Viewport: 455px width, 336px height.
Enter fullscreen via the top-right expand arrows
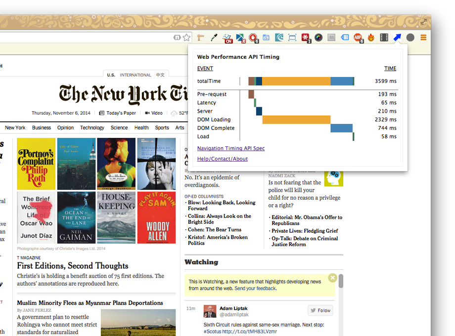[x=423, y=22]
